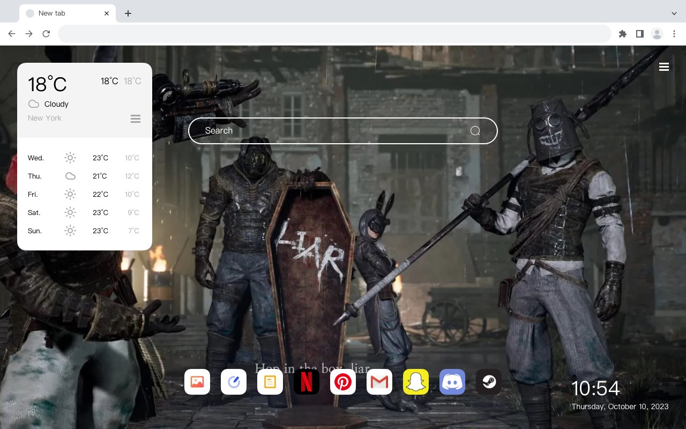Close the New tab tab
The width and height of the screenshot is (686, 429).
tap(107, 13)
